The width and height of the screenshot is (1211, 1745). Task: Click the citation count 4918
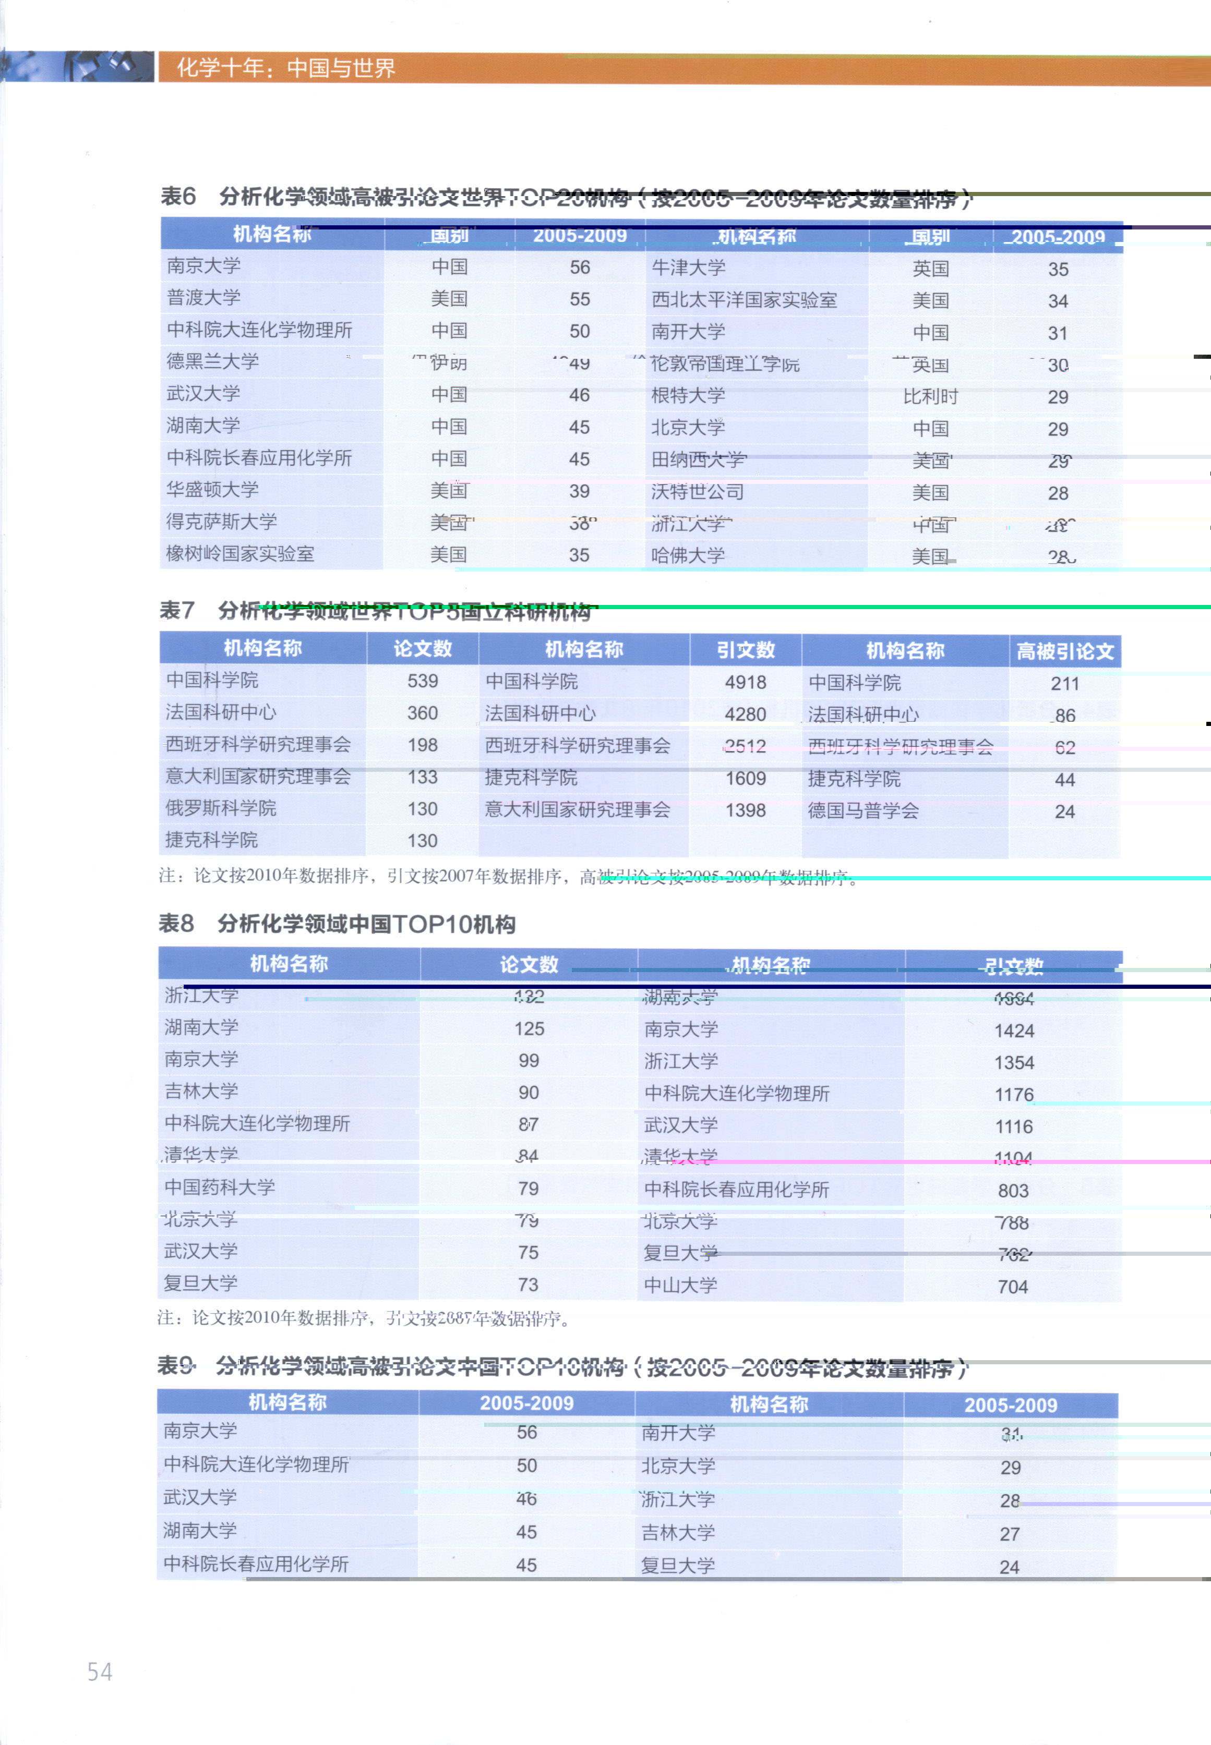(745, 683)
